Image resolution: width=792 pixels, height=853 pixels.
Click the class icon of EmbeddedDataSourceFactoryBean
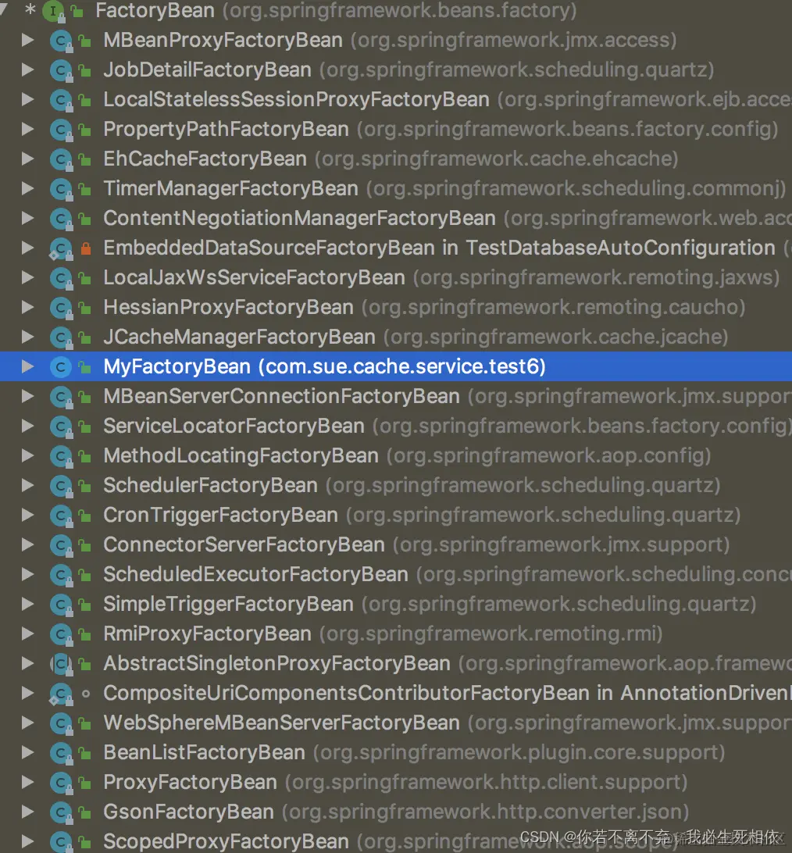point(61,248)
